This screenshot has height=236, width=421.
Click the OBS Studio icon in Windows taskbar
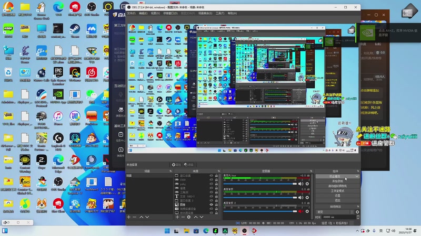click(x=244, y=231)
